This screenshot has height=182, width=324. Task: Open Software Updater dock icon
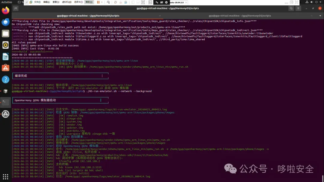(x=6, y=114)
